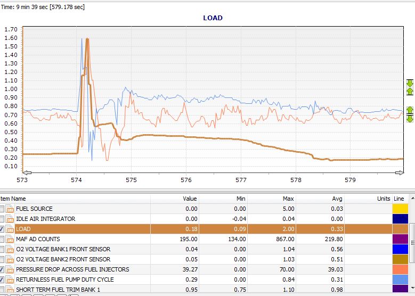Open the yellow line color of FUEL SOURCE

coord(400,209)
